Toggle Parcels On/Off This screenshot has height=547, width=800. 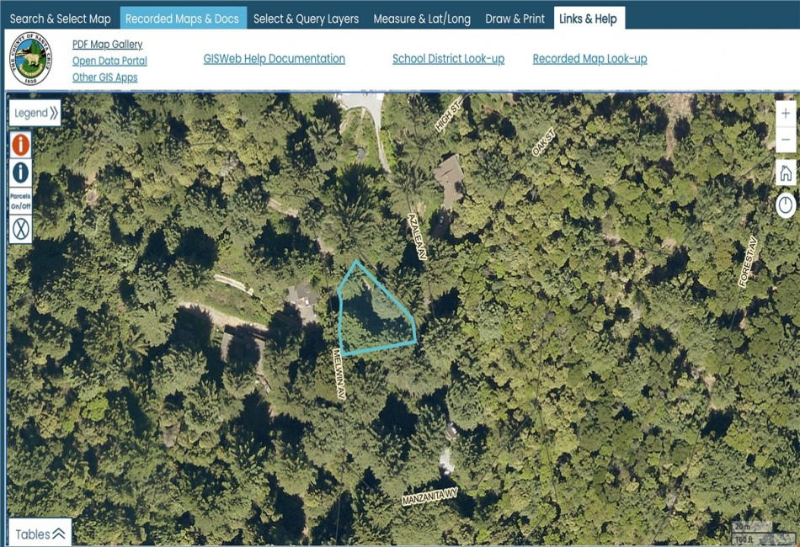click(20, 201)
